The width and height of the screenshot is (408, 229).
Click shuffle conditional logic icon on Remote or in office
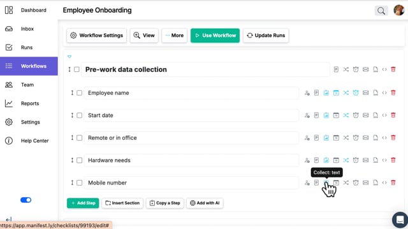(x=346, y=137)
